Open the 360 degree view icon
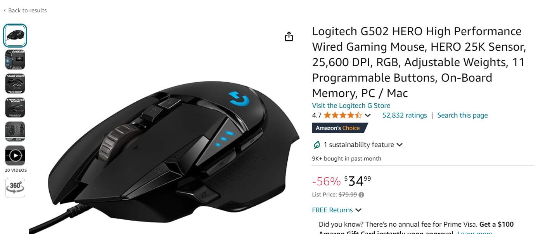Viewport: 538px width, 234px height. [15, 188]
